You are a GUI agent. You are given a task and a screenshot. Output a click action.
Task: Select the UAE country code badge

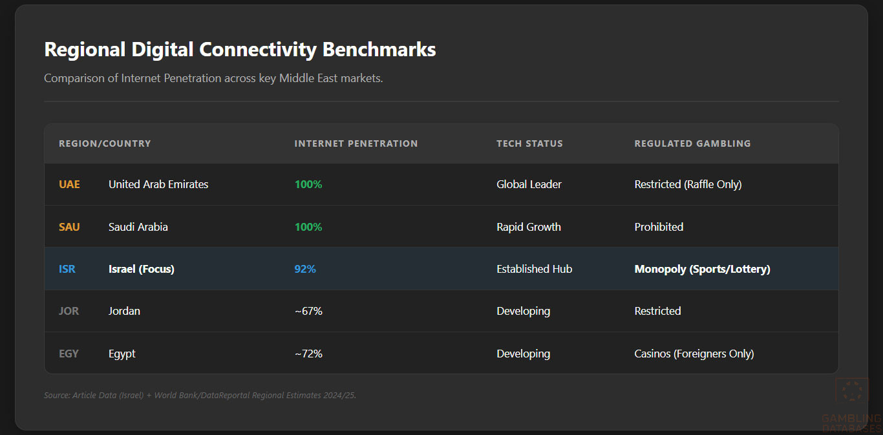pyautogui.click(x=69, y=184)
